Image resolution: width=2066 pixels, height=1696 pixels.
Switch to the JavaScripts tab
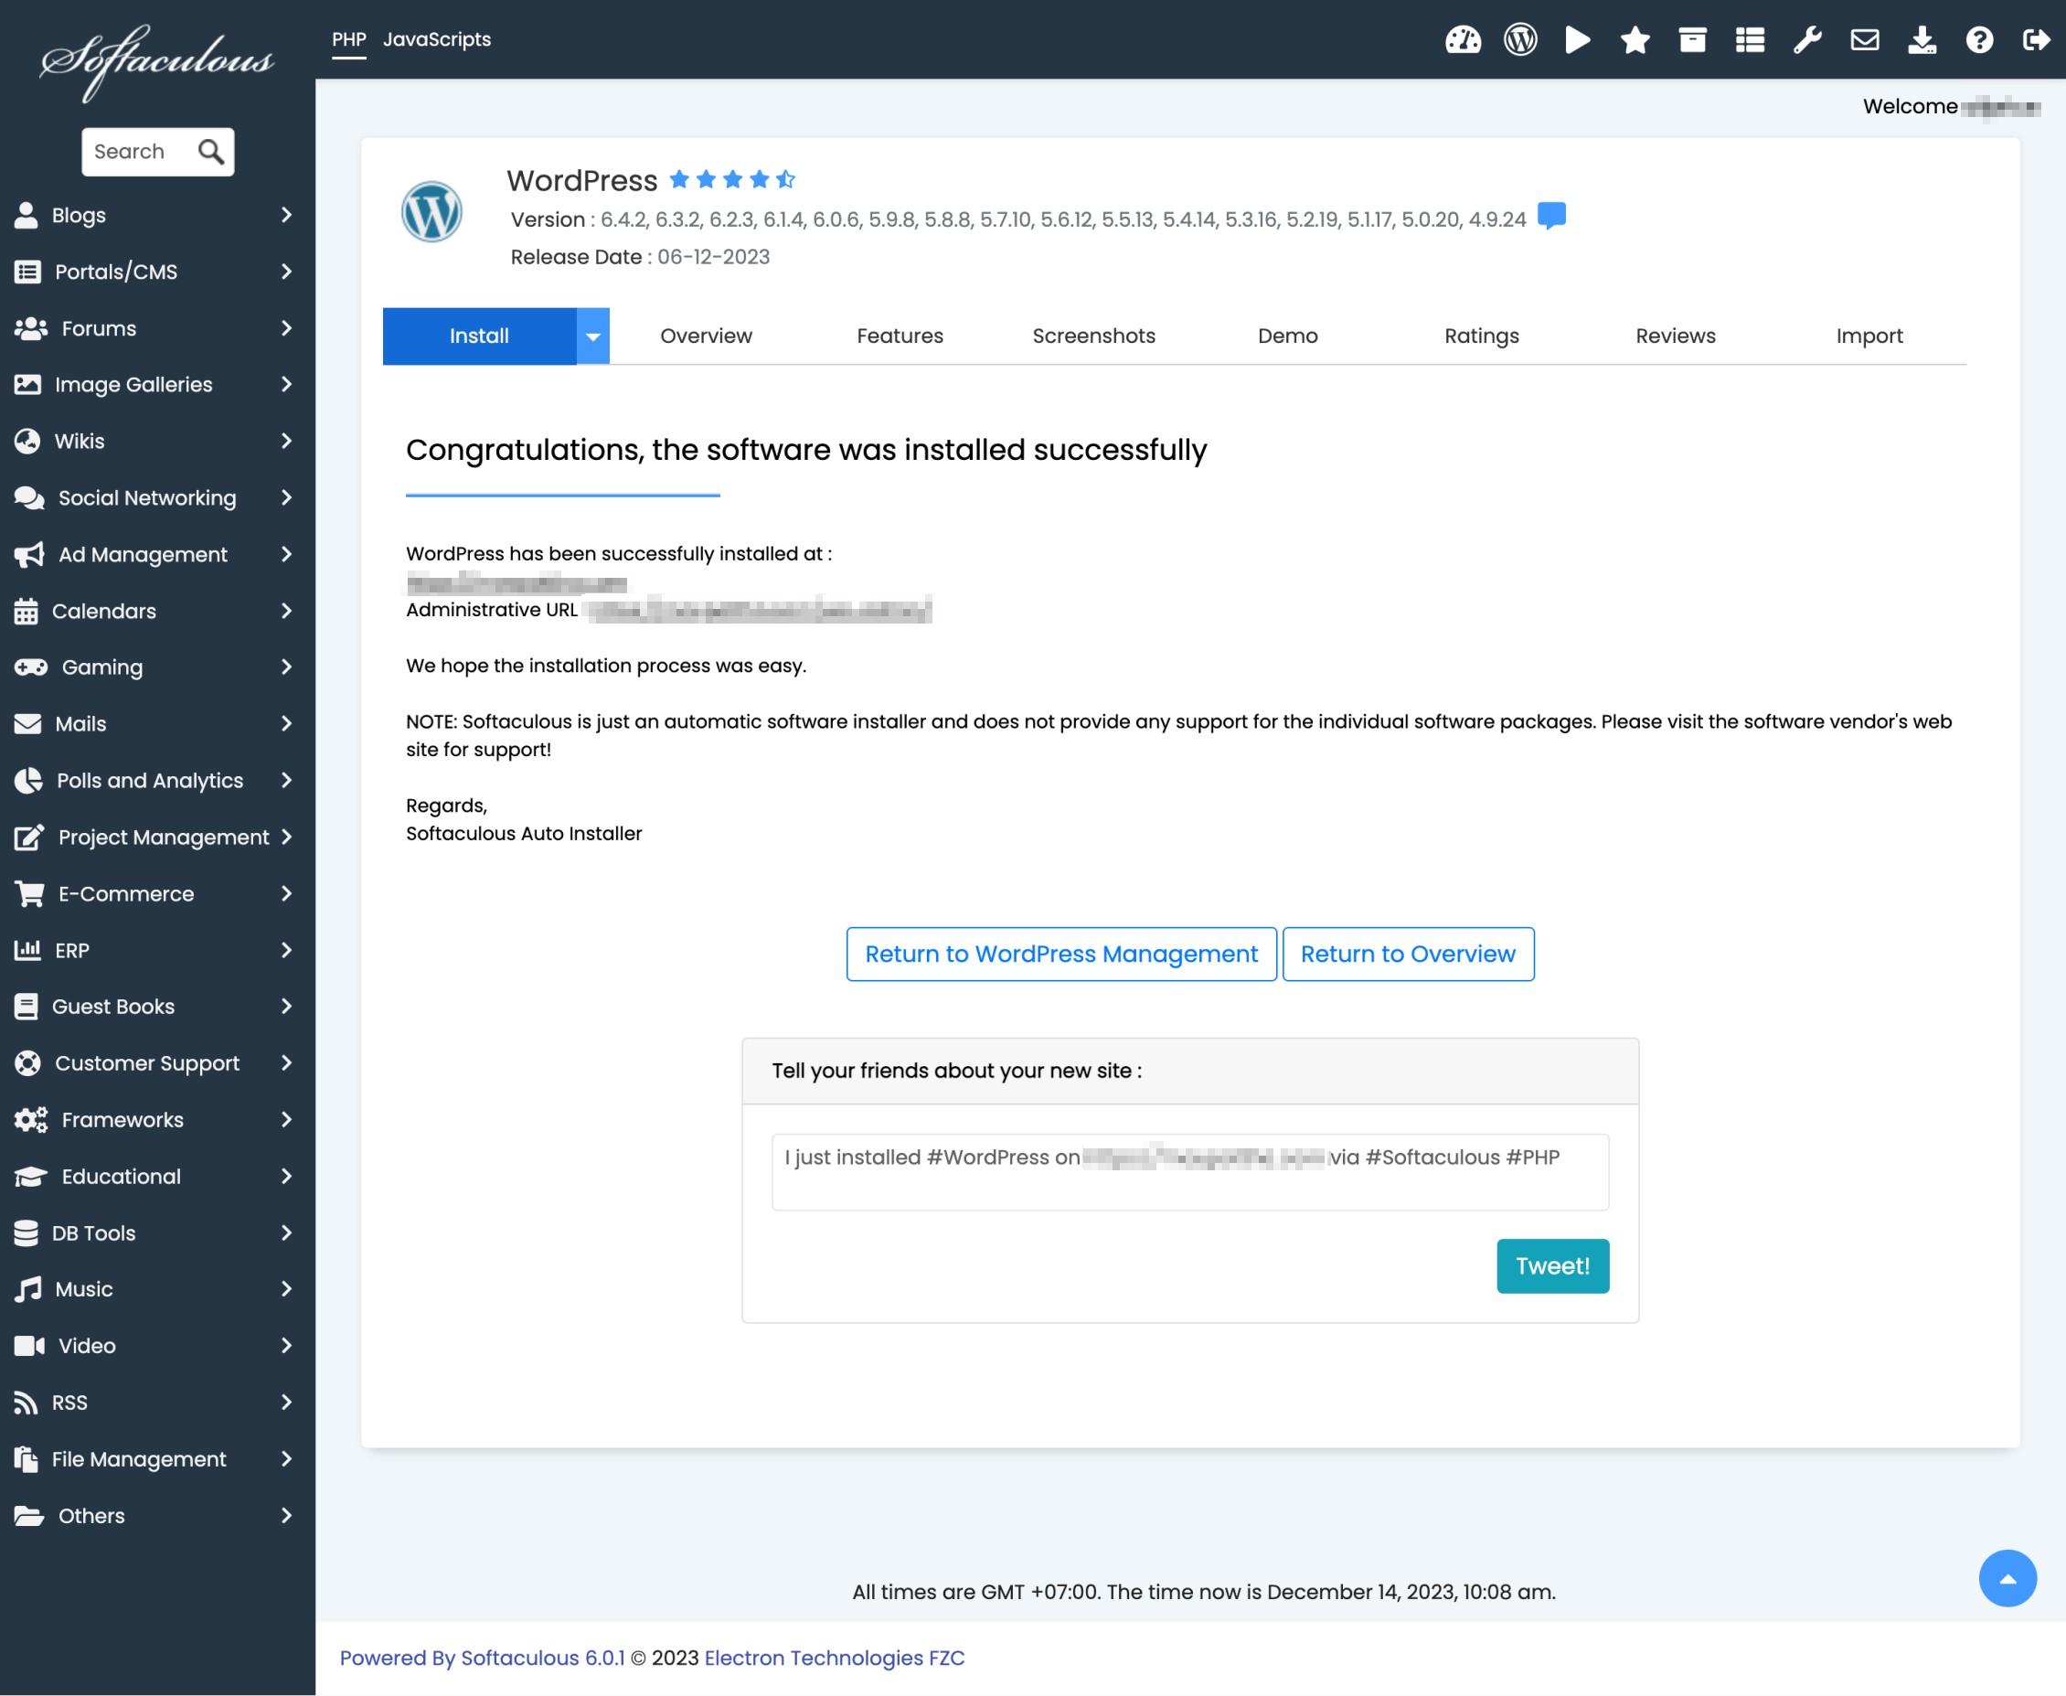coord(437,40)
